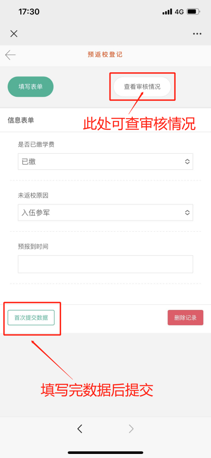211x458 pixels.
Task: Tap the browser back chevron at bottom
Action: [x=80, y=428]
